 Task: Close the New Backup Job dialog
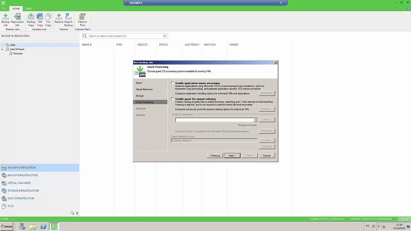click(x=275, y=63)
